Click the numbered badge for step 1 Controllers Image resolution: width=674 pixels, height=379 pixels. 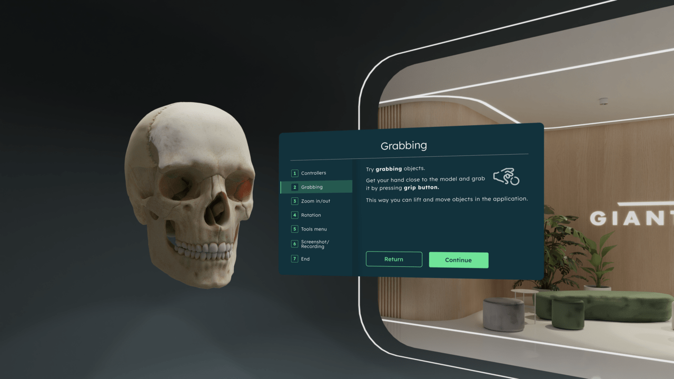pos(293,173)
